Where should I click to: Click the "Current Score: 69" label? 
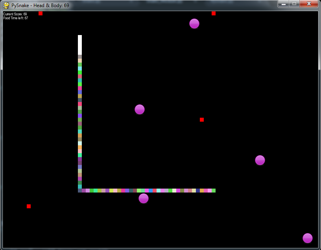click(15, 14)
